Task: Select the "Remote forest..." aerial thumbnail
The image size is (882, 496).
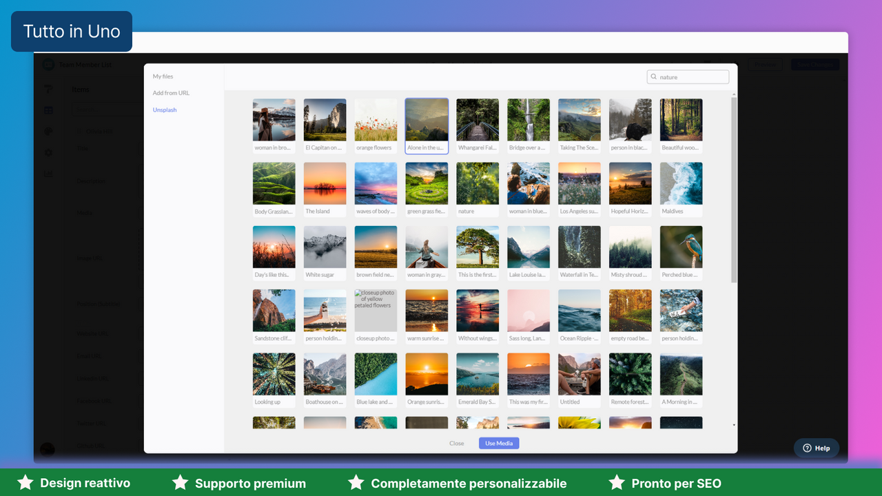Action: (x=630, y=380)
